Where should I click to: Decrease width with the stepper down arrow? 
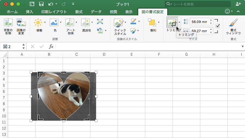[211, 33]
